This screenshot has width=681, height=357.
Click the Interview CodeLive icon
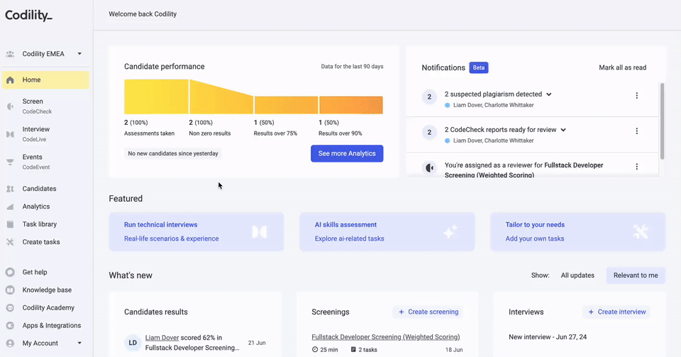click(x=10, y=134)
